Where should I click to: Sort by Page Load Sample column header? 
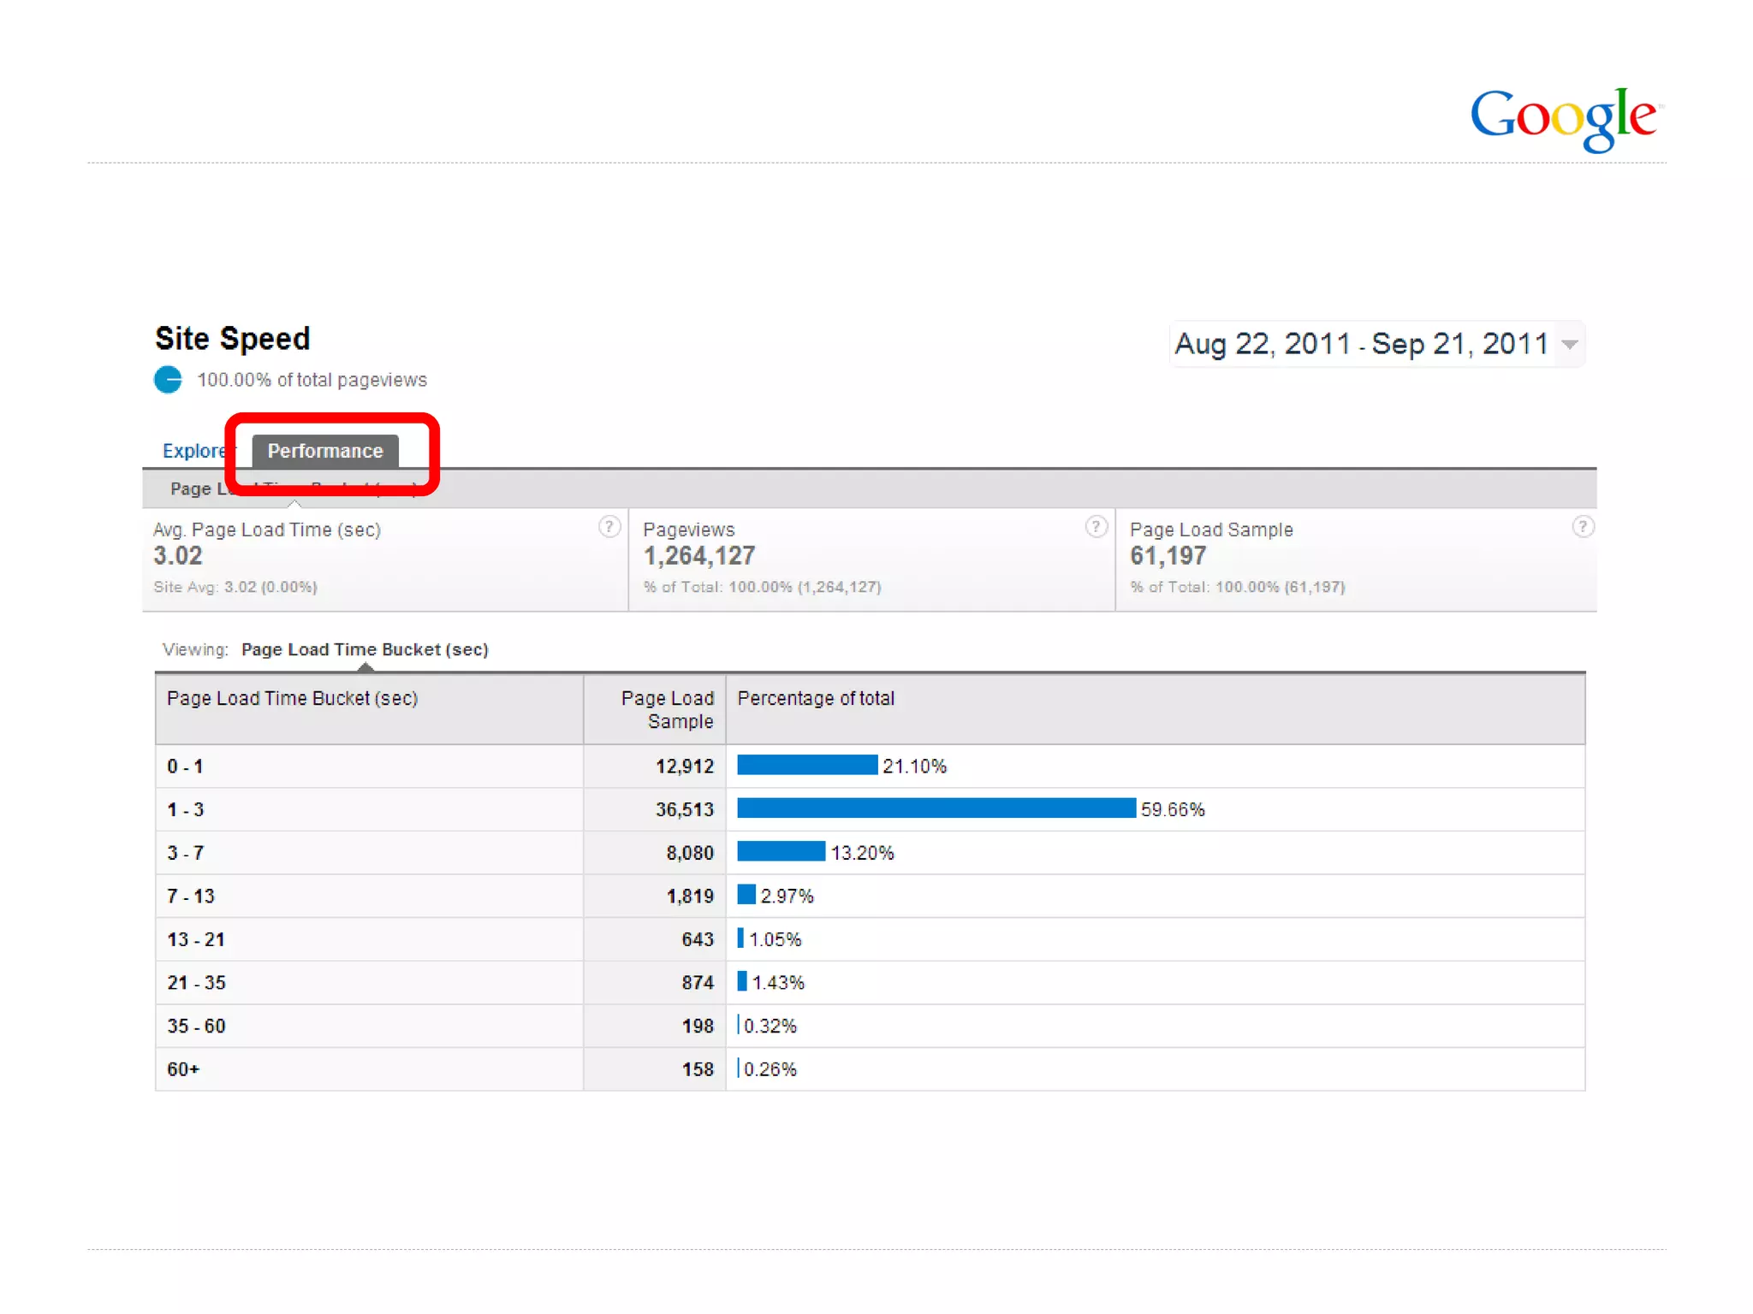coord(667,709)
